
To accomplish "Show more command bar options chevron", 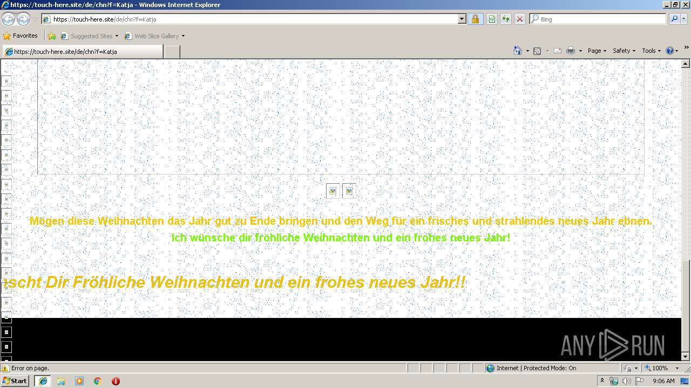I will click(686, 48).
